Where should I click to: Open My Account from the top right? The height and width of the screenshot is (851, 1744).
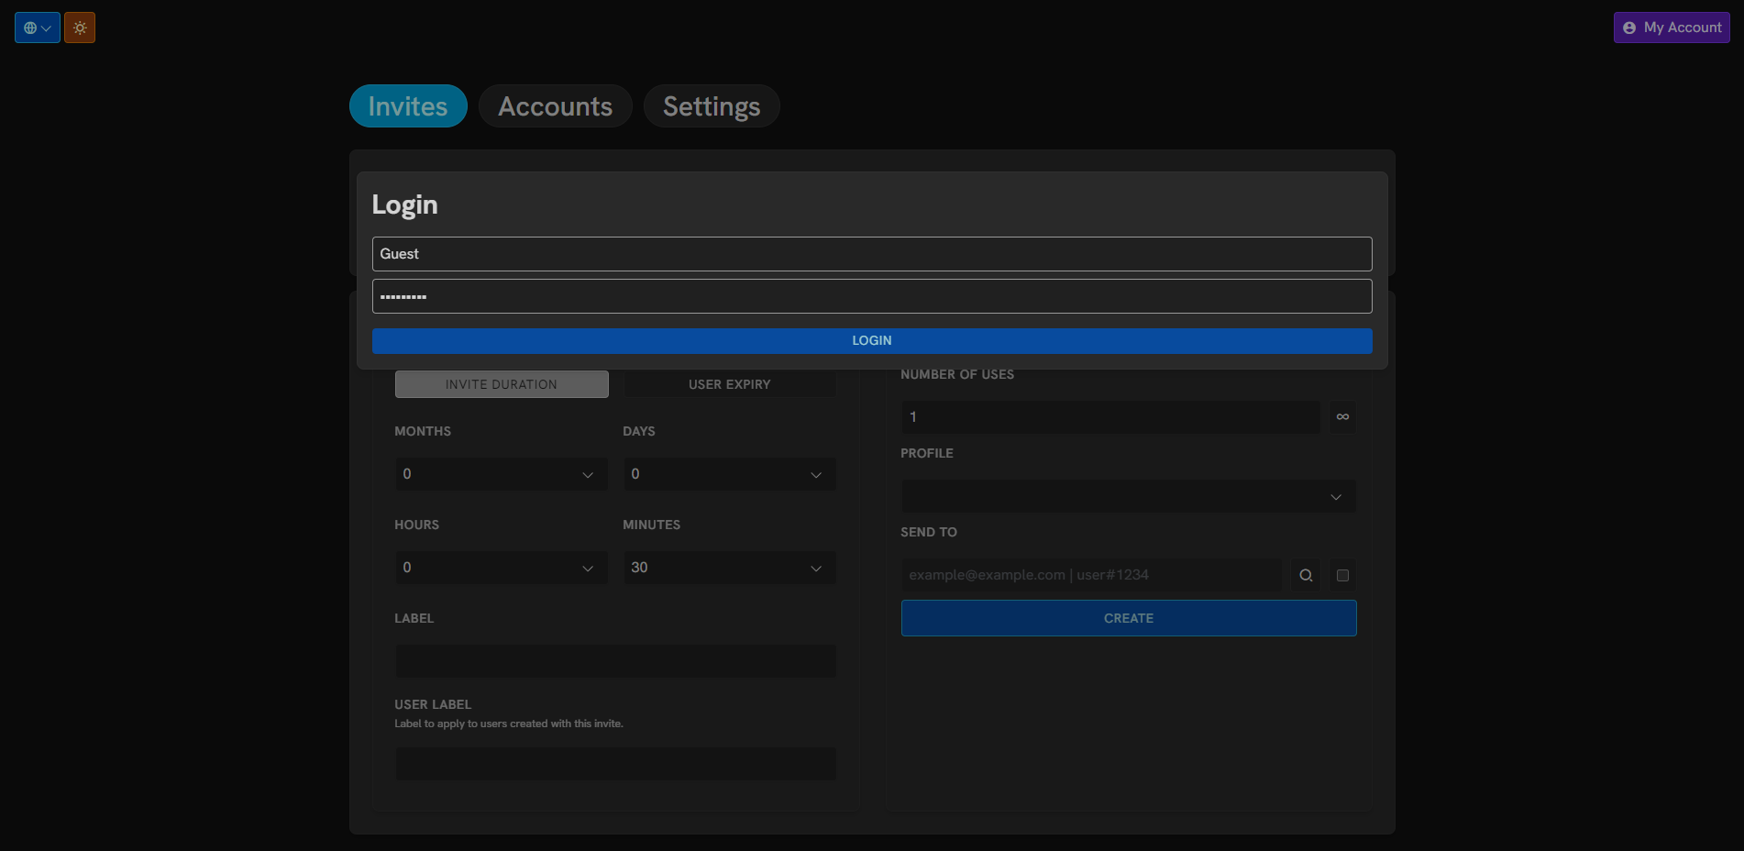[x=1671, y=27]
